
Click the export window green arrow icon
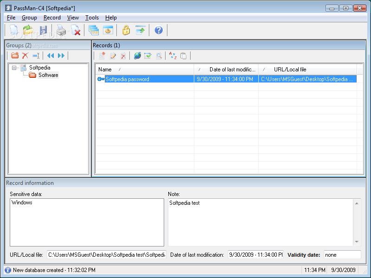click(x=141, y=30)
